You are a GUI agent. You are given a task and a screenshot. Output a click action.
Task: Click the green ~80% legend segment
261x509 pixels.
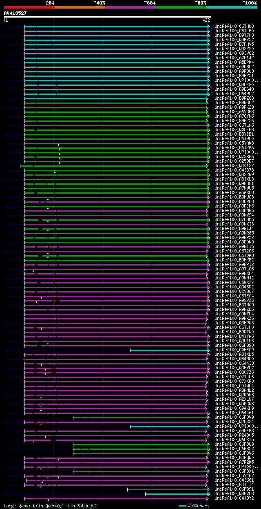pos(181,7)
